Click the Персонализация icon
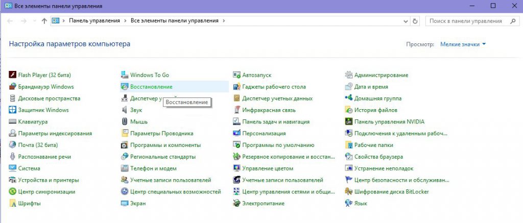 click(x=236, y=133)
